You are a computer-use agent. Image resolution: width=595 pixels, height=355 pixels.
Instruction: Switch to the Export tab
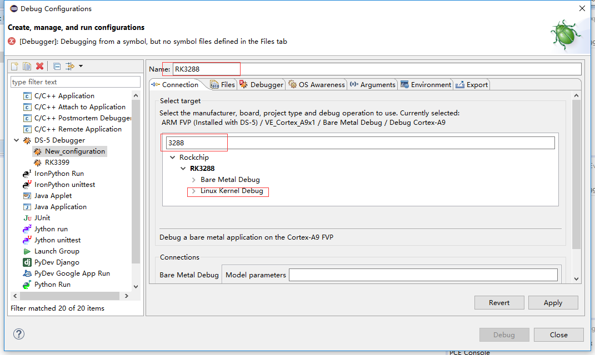coord(472,84)
